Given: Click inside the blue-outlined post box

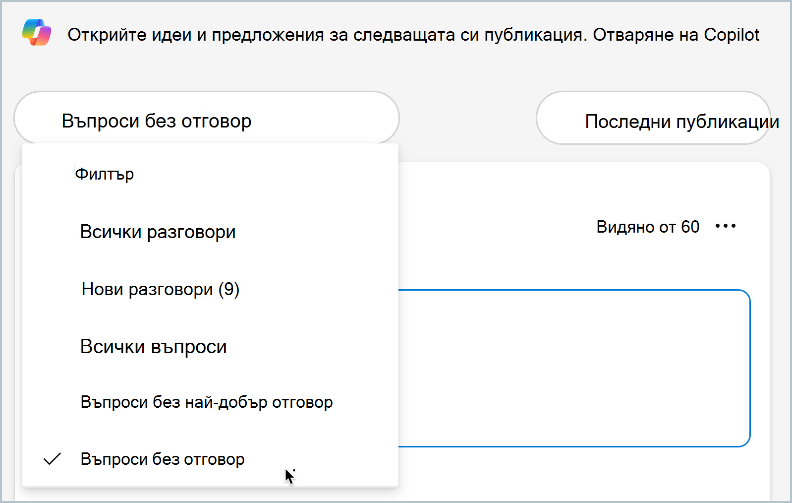Looking at the screenshot, I should pyautogui.click(x=574, y=368).
